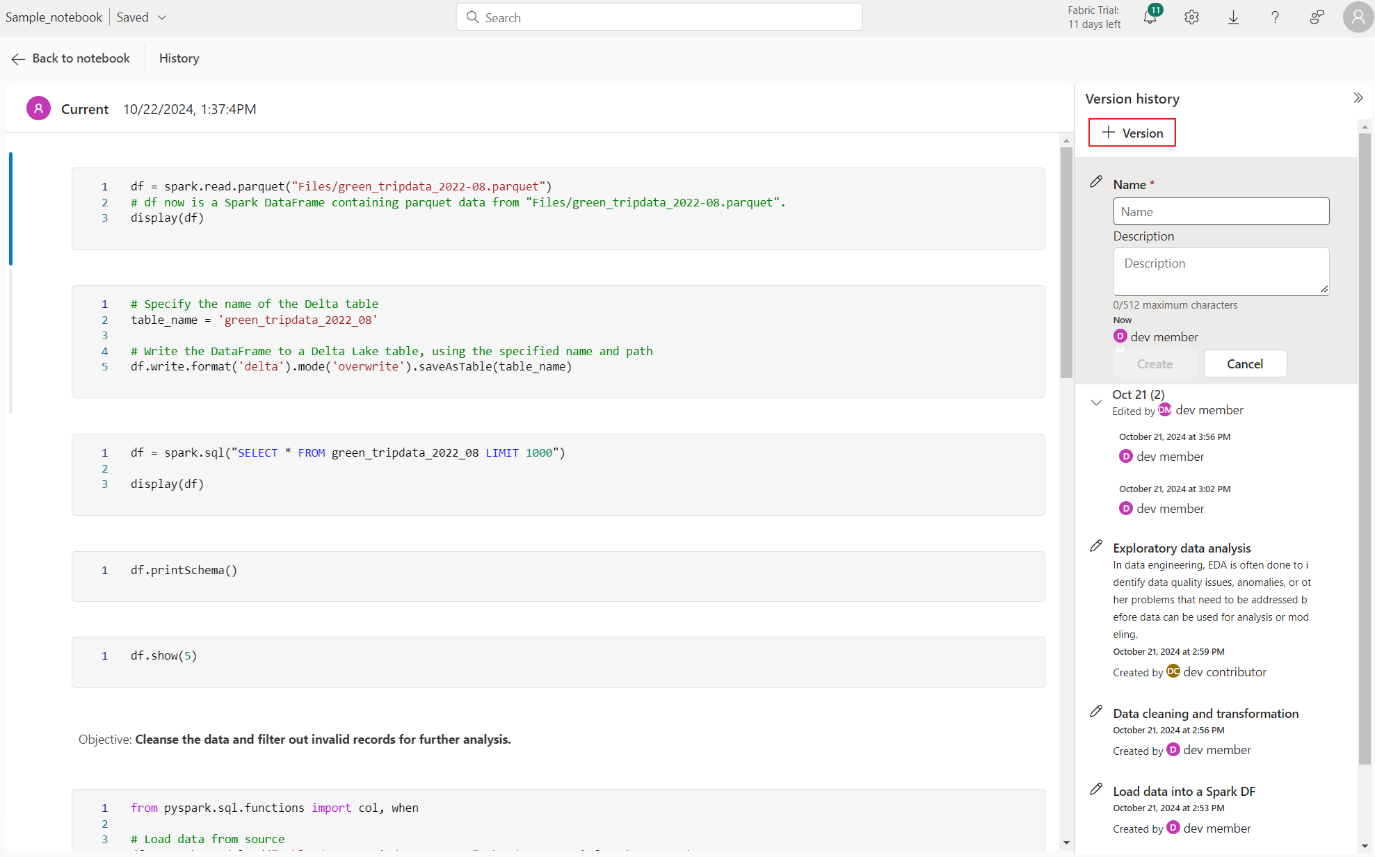This screenshot has width=1375, height=857.
Task: Click the Name input field
Action: [x=1221, y=211]
